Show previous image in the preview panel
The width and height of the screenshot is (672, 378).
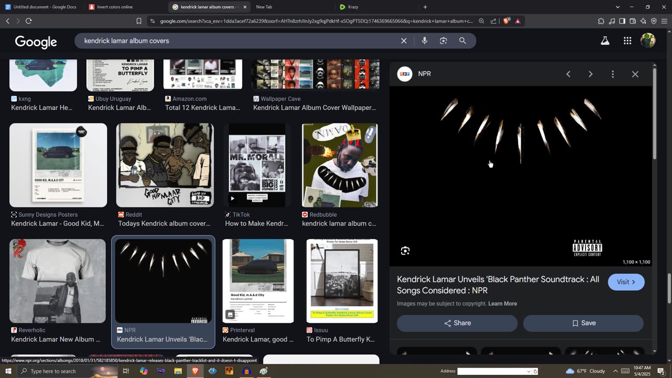(x=568, y=74)
